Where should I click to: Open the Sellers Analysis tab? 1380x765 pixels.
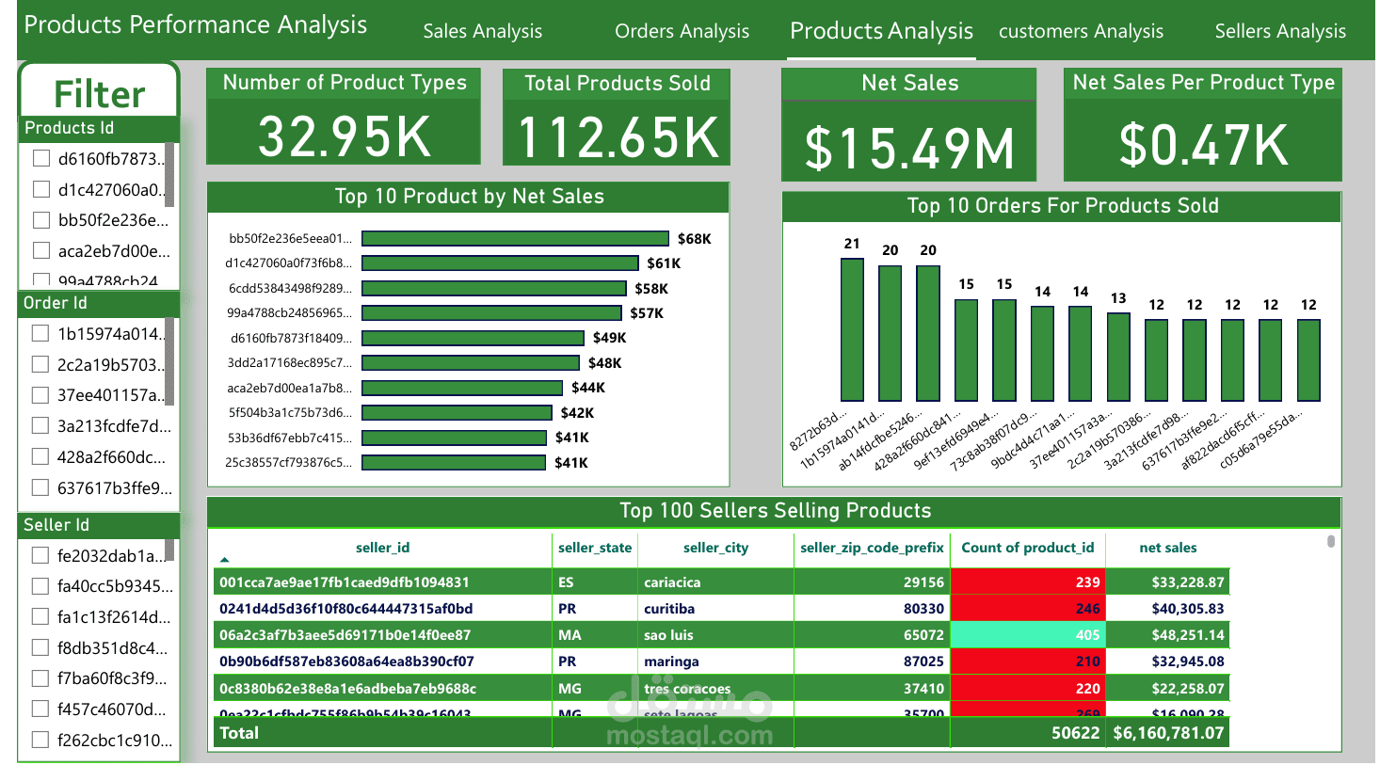pos(1280,31)
